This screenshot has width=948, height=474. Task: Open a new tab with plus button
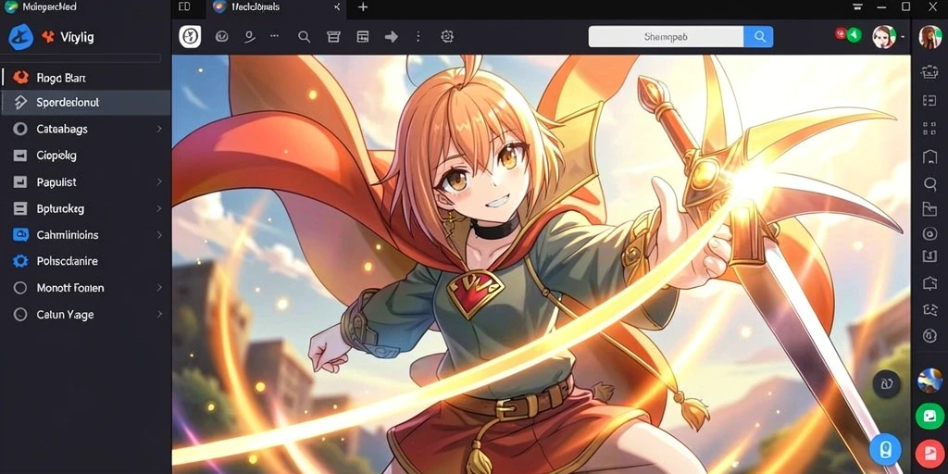(x=363, y=7)
